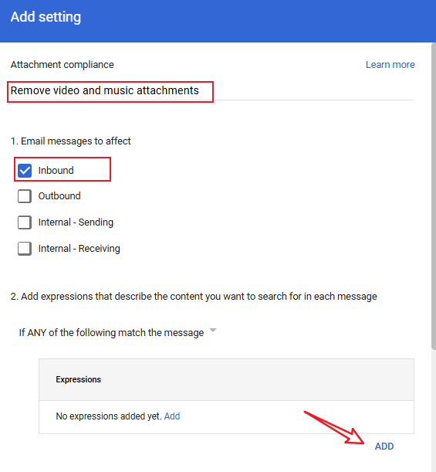Viewport: 436px width, 472px height.
Task: Click inline Add link after "No expressions added yet"
Action: coord(172,416)
